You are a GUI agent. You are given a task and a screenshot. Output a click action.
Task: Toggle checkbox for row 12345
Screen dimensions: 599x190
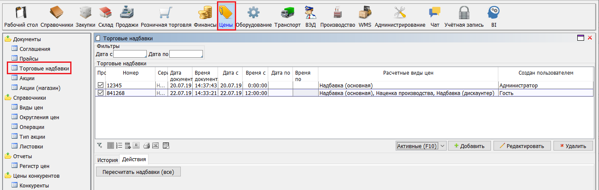click(101, 86)
